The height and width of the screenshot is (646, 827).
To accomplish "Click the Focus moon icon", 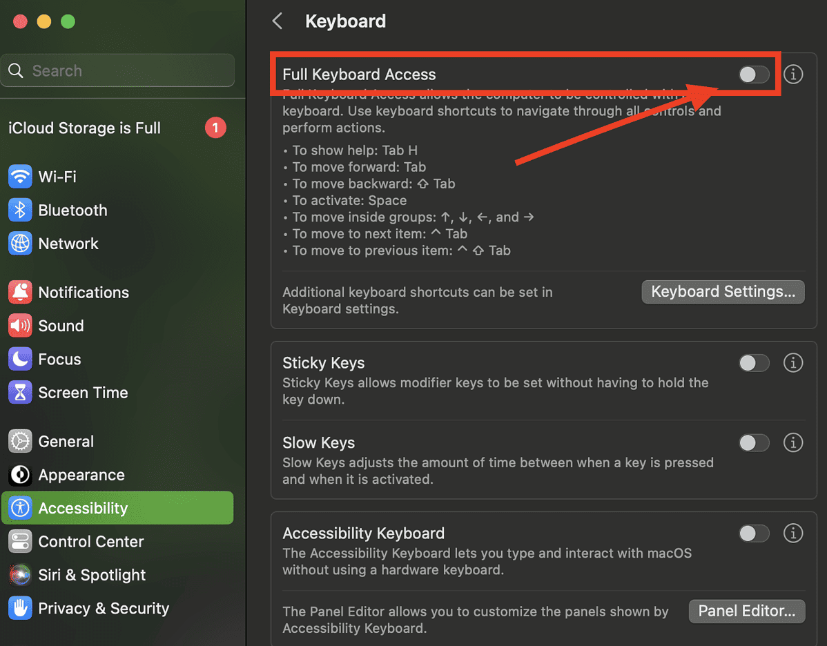I will [x=20, y=360].
